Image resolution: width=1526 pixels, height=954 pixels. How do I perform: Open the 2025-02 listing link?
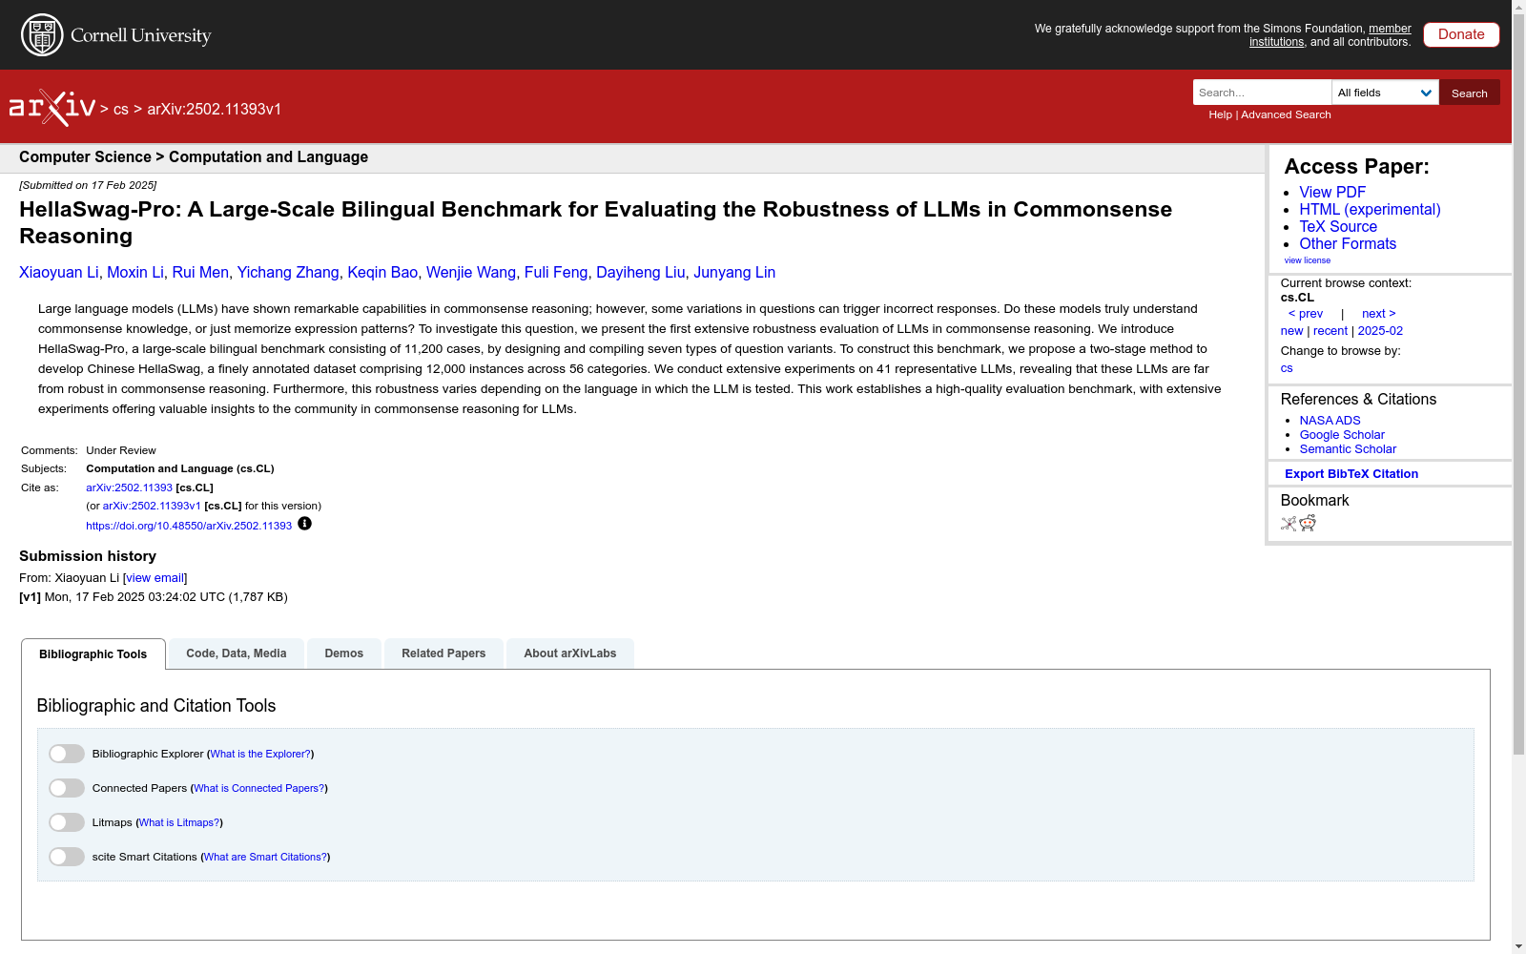[x=1380, y=331]
